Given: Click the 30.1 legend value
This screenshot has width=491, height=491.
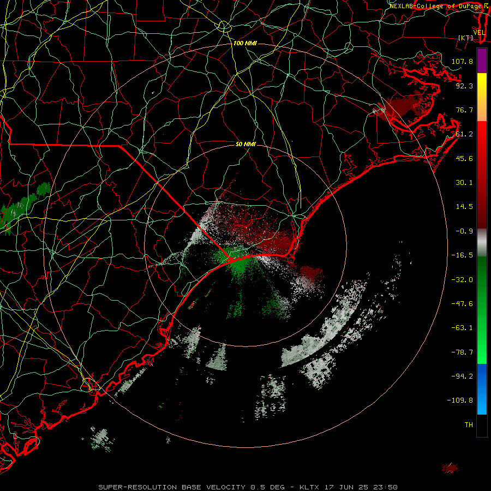Looking at the screenshot, I should click(x=464, y=183).
